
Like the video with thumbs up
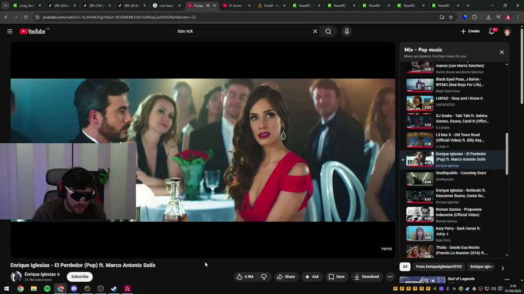(244, 277)
